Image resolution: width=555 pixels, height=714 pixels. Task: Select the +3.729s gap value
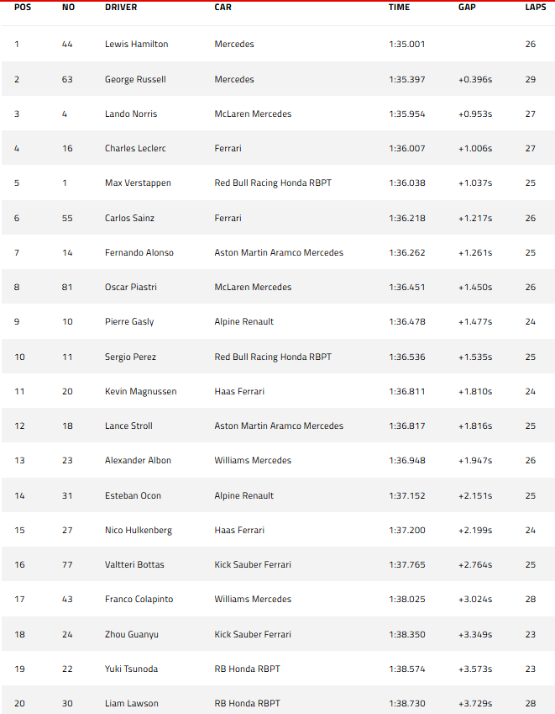pyautogui.click(x=475, y=704)
